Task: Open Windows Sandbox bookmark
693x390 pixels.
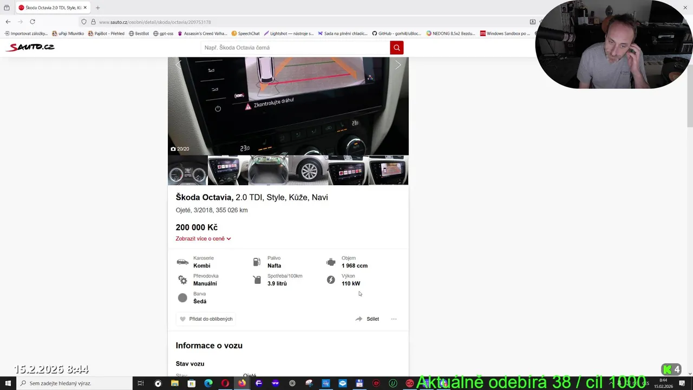Action: pos(505,34)
